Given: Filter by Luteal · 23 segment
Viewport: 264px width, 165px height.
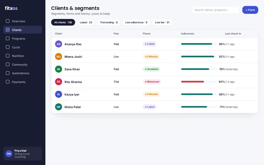Looking at the screenshot, I should [86, 22].
